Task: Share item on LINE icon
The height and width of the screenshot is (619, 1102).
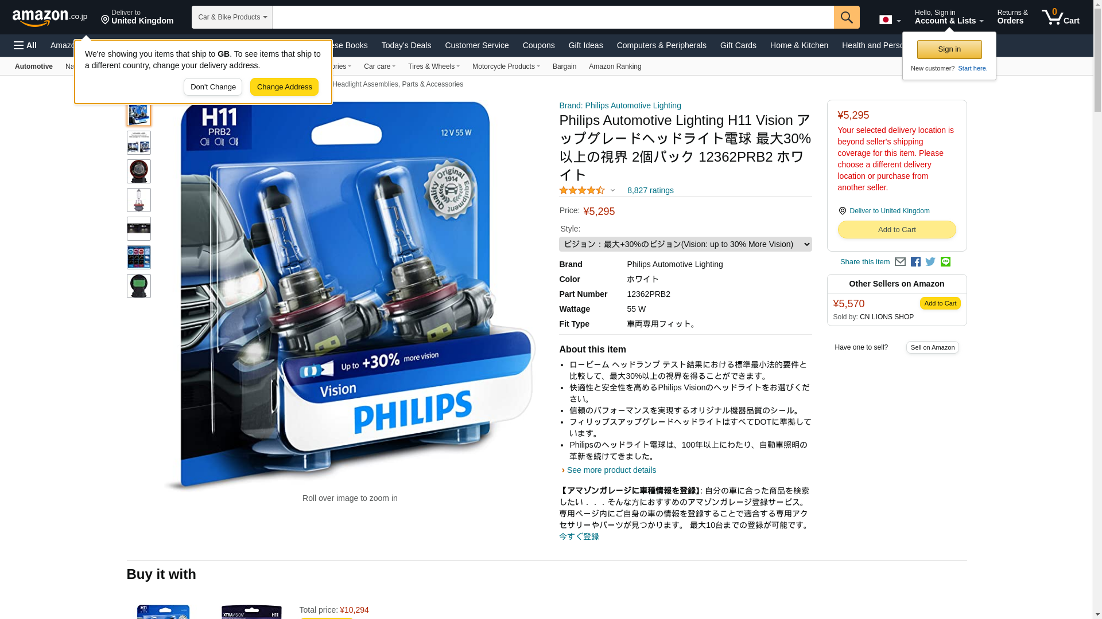Action: [945, 261]
